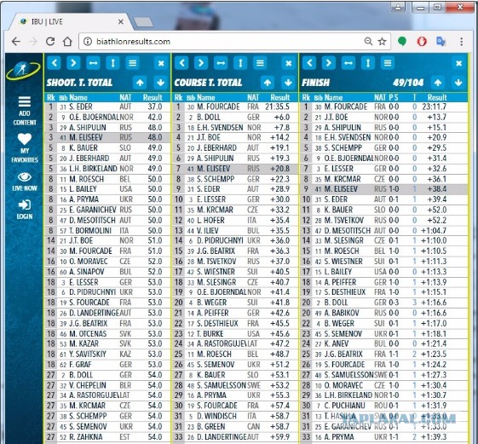Click the zoom magnifier in address bar
This screenshot has height=444, width=478.
click(x=368, y=41)
